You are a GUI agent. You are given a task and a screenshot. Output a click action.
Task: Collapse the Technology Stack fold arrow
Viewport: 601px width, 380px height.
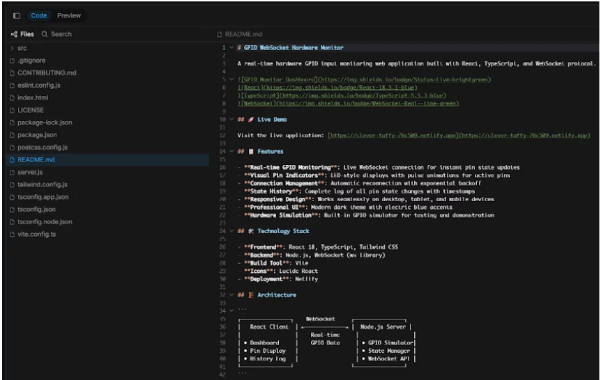[x=231, y=231]
